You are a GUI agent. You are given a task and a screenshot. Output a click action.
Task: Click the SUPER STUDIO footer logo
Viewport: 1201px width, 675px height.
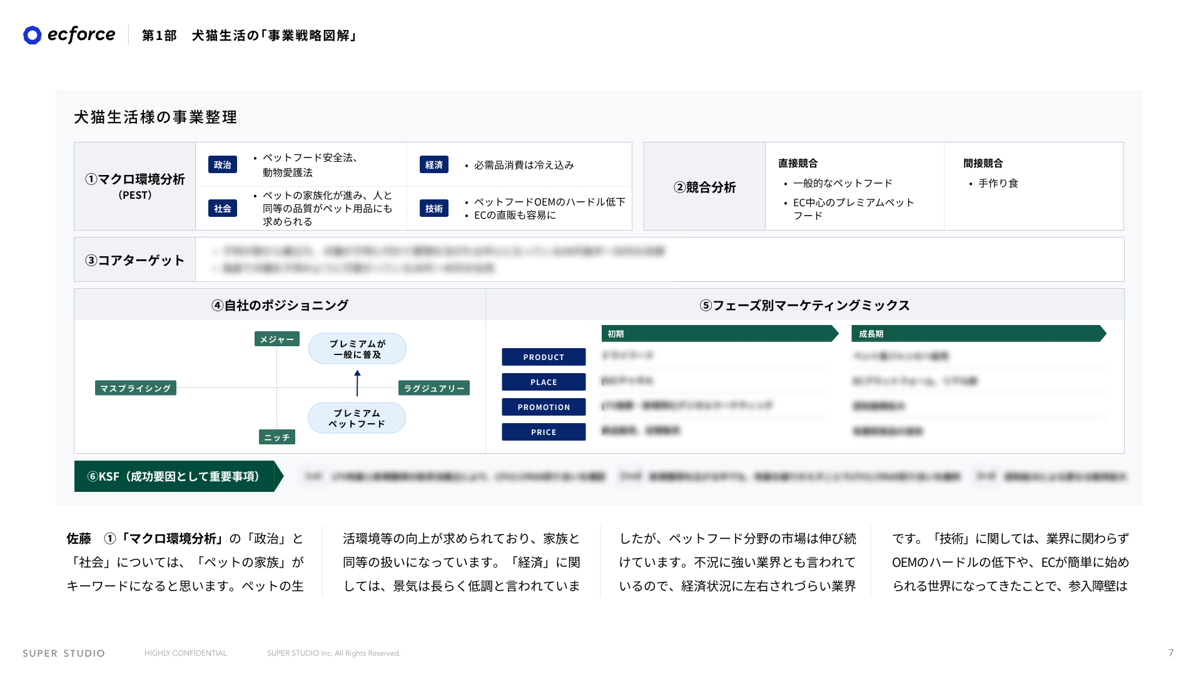(x=64, y=653)
